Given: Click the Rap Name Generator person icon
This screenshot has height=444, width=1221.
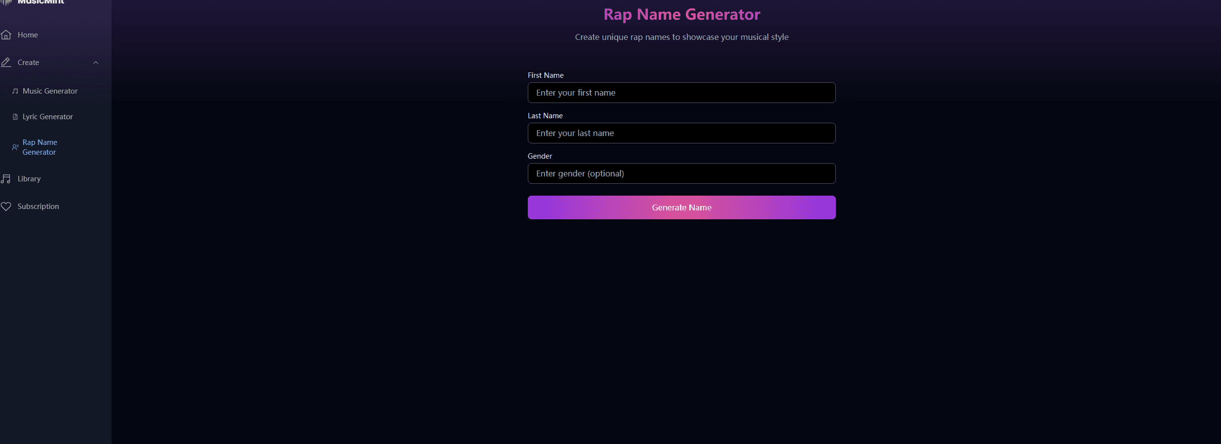Looking at the screenshot, I should point(15,147).
